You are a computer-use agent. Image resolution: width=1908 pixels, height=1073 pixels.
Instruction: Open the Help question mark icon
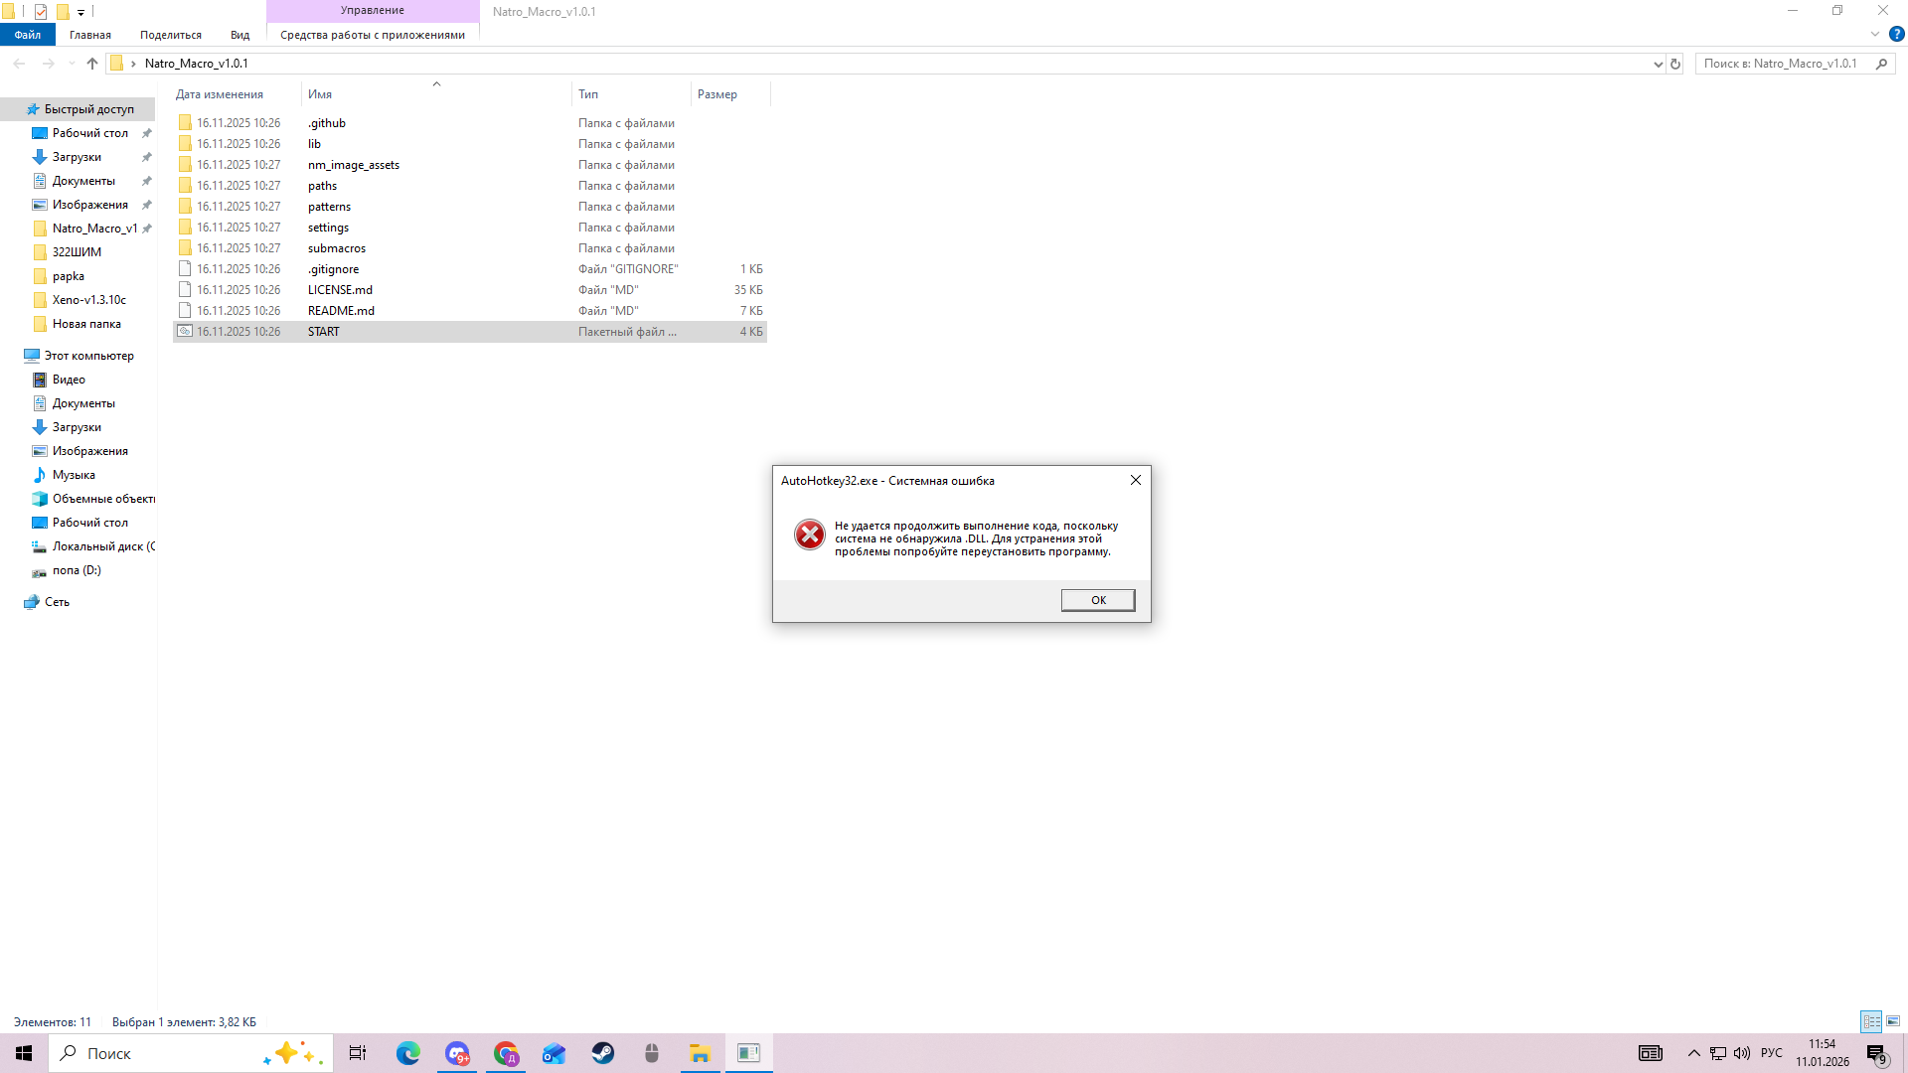[x=1896, y=34]
